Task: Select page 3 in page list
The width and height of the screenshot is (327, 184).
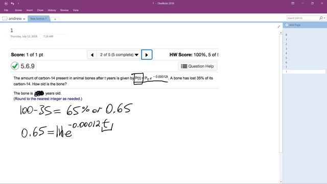Action: point(286,49)
